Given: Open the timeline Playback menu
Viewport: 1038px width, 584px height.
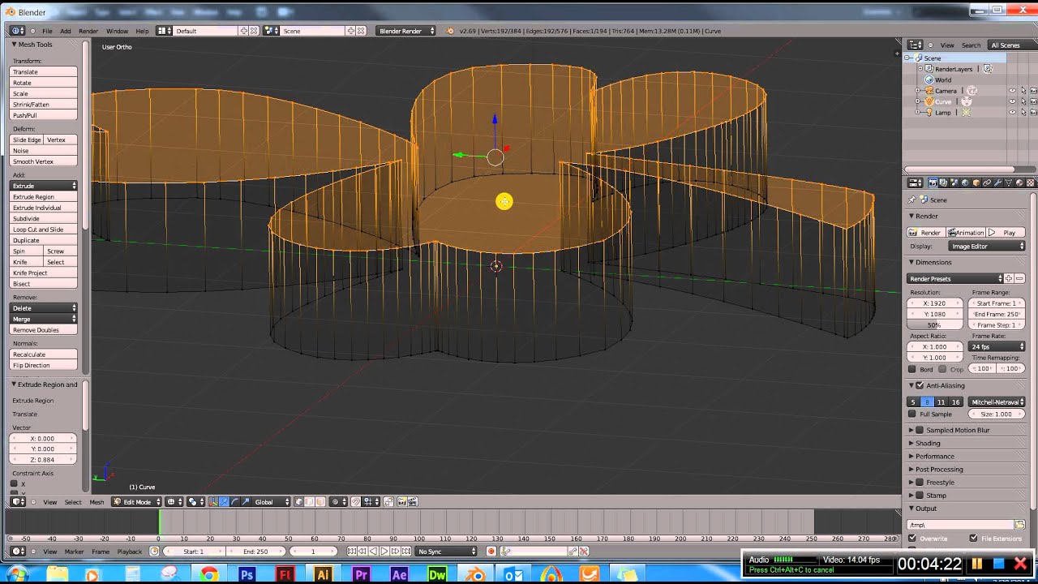Looking at the screenshot, I should tap(129, 552).
